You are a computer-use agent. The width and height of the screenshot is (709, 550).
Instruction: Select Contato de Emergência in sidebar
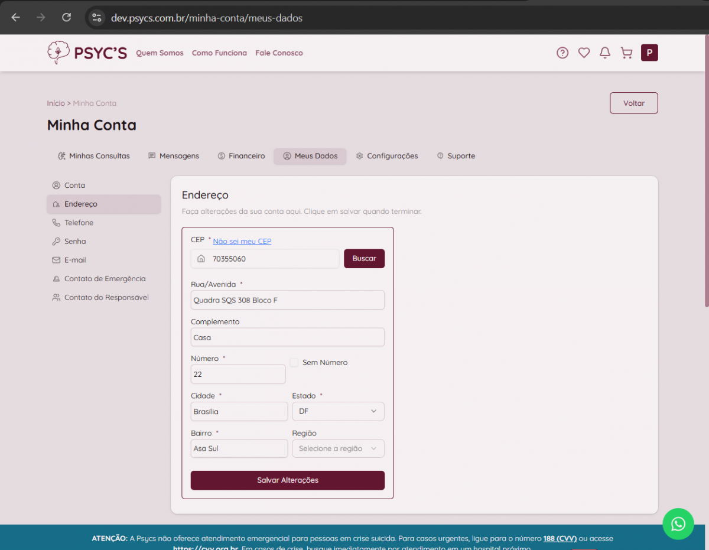point(104,279)
